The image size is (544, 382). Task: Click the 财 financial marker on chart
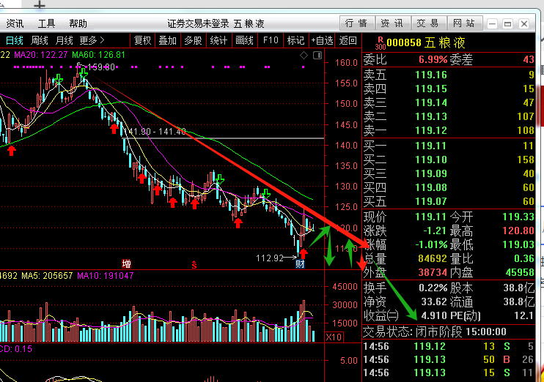[300, 263]
